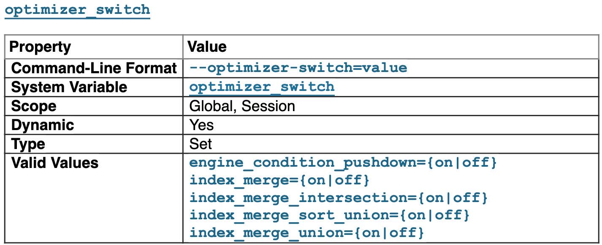Click the Yes value for Dynamic
This screenshot has width=602, height=245.
click(201, 125)
